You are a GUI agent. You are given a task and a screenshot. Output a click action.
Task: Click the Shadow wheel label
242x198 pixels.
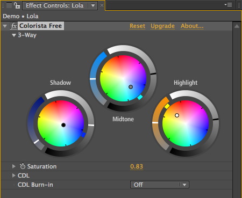[60, 83]
